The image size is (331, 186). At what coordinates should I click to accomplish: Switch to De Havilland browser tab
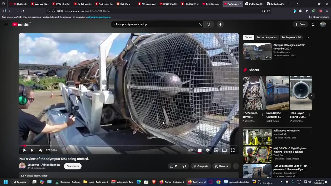[x=254, y=4]
